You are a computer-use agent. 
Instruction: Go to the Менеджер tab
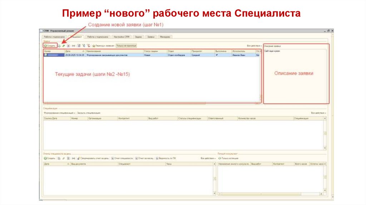(x=165, y=37)
